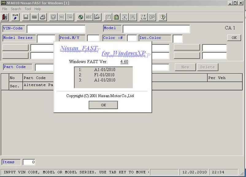
Task: Click the Copyright 2001 Nissan Motor text
Action: point(100,96)
